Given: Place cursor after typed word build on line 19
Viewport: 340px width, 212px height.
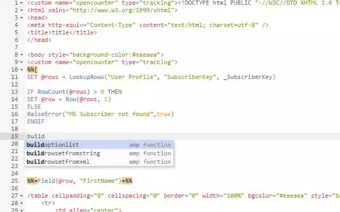Looking at the screenshot, I should [45, 136].
